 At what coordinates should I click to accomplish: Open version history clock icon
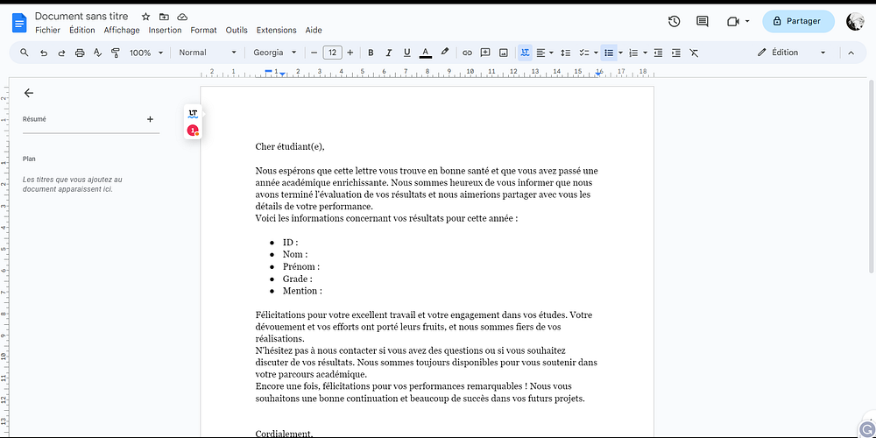pos(675,21)
